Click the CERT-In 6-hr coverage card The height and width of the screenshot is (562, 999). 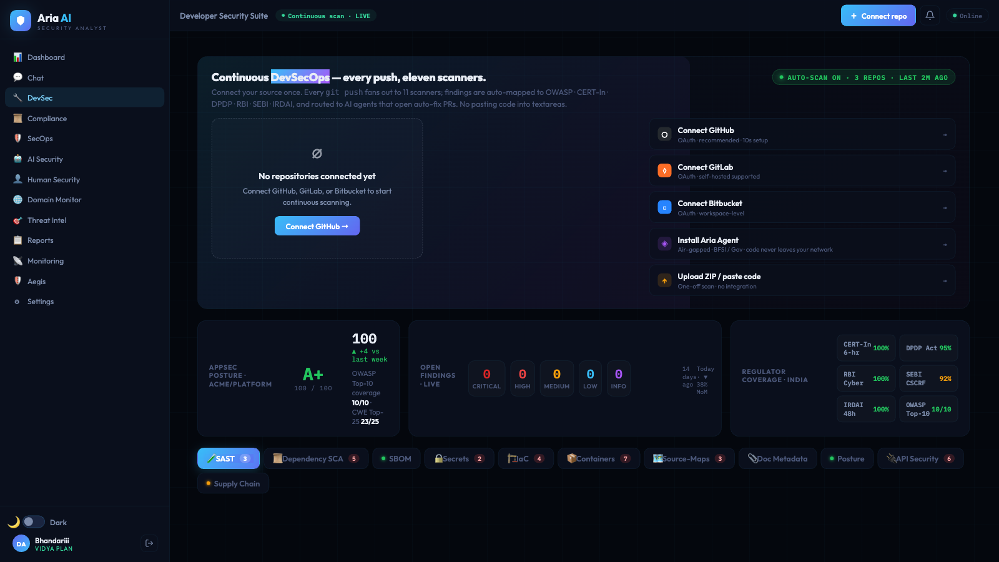pos(866,348)
